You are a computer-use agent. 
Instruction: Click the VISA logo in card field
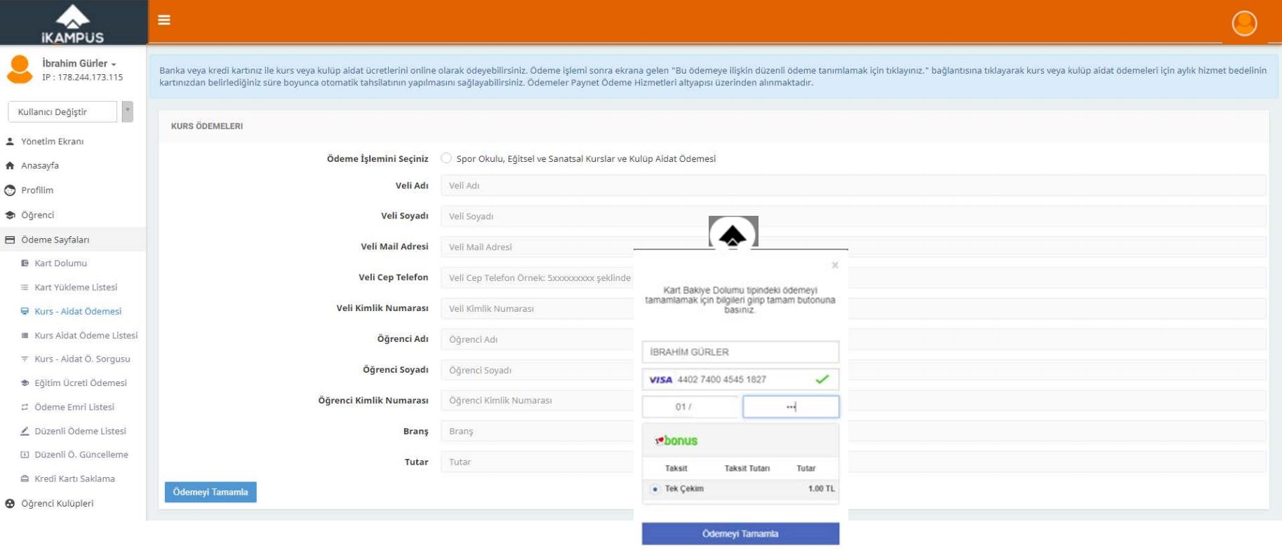pyautogui.click(x=660, y=380)
